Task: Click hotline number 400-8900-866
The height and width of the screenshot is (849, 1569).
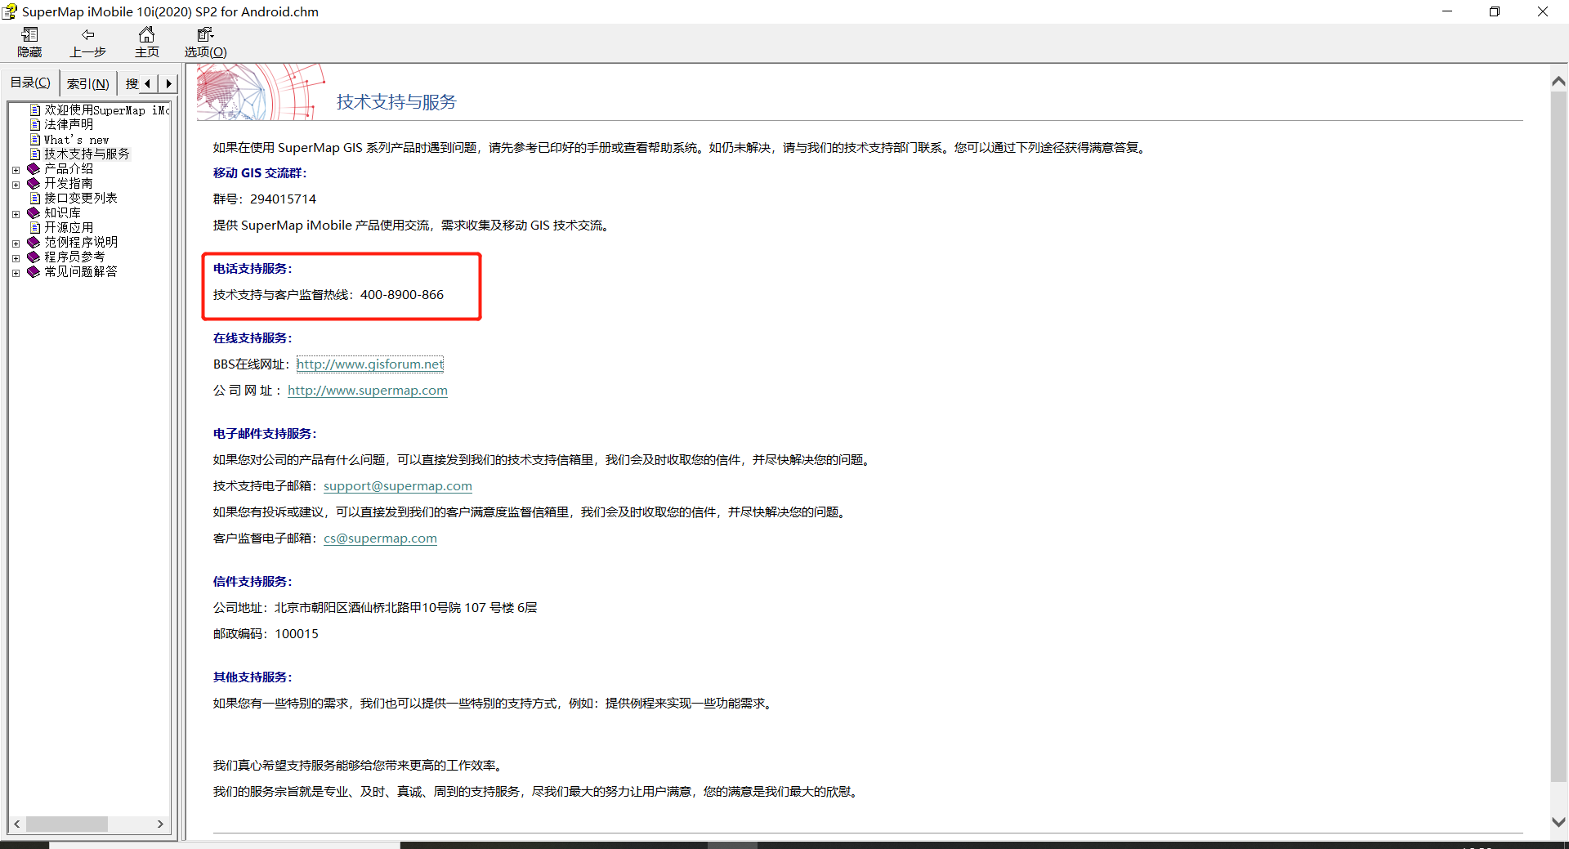Action: point(402,294)
